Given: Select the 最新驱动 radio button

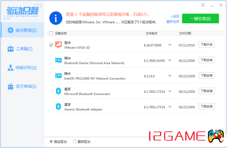Looking at the screenshot, I should coord(74,142).
